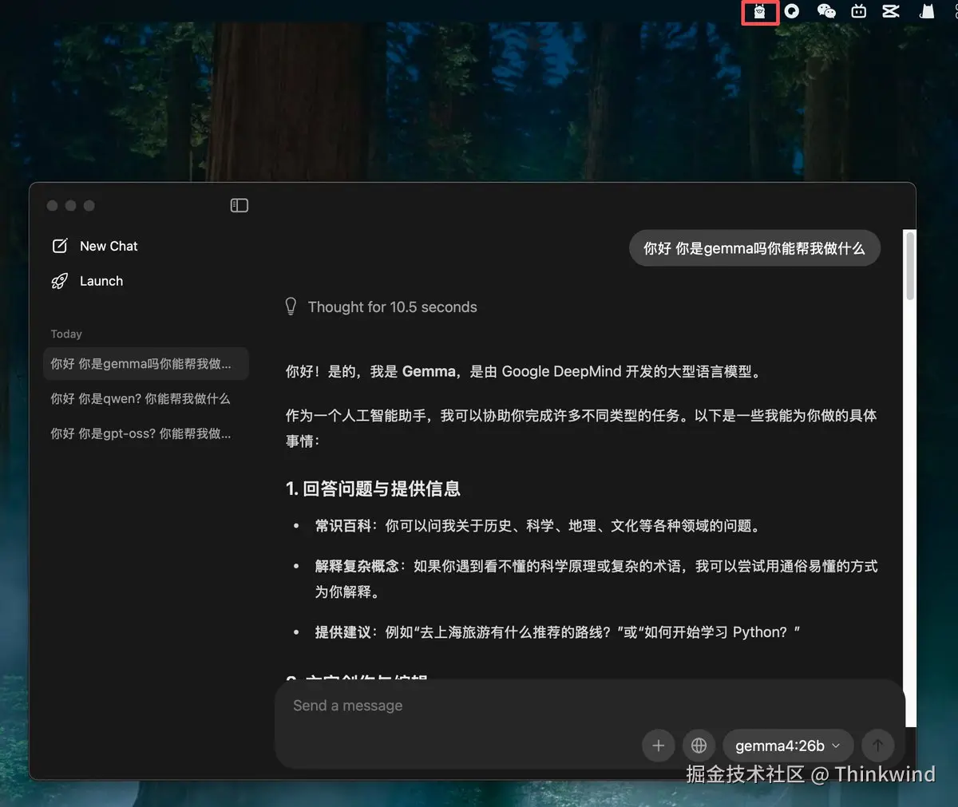Click the white cat icon in menu bar
Screen dimensions: 958x807
coord(927,11)
